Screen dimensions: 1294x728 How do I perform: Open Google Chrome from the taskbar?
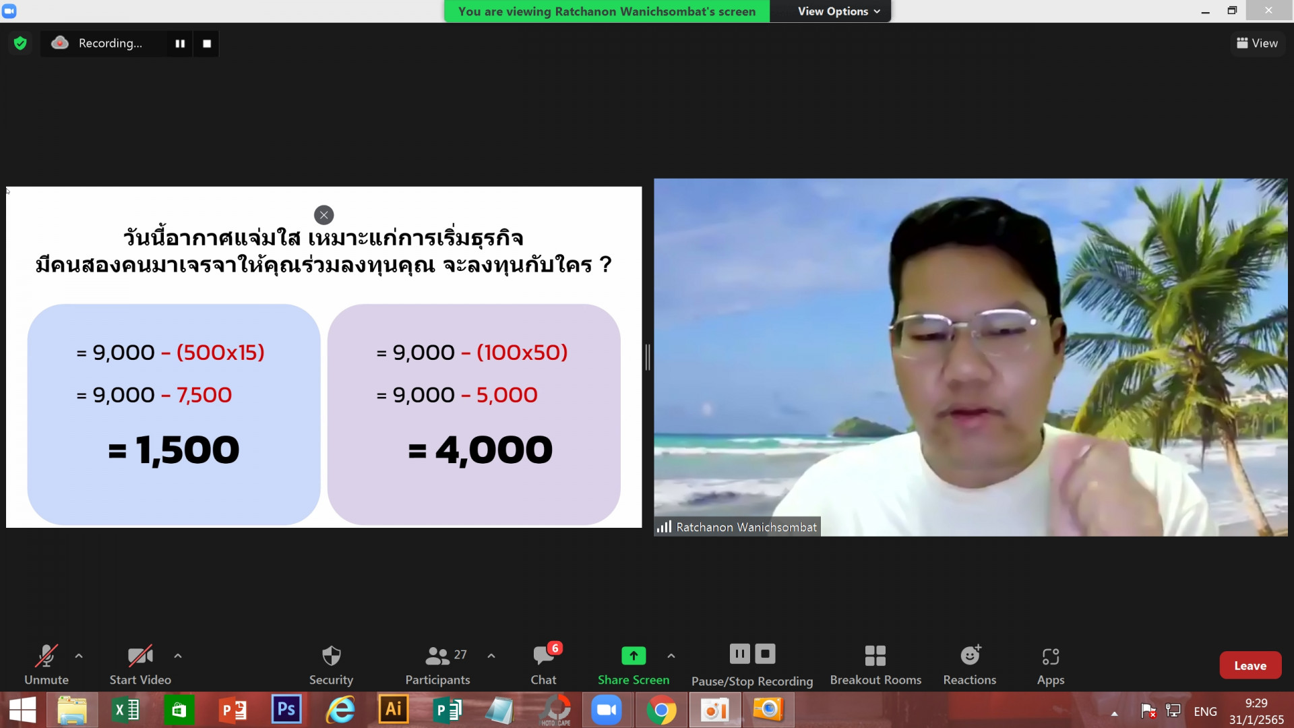[661, 710]
